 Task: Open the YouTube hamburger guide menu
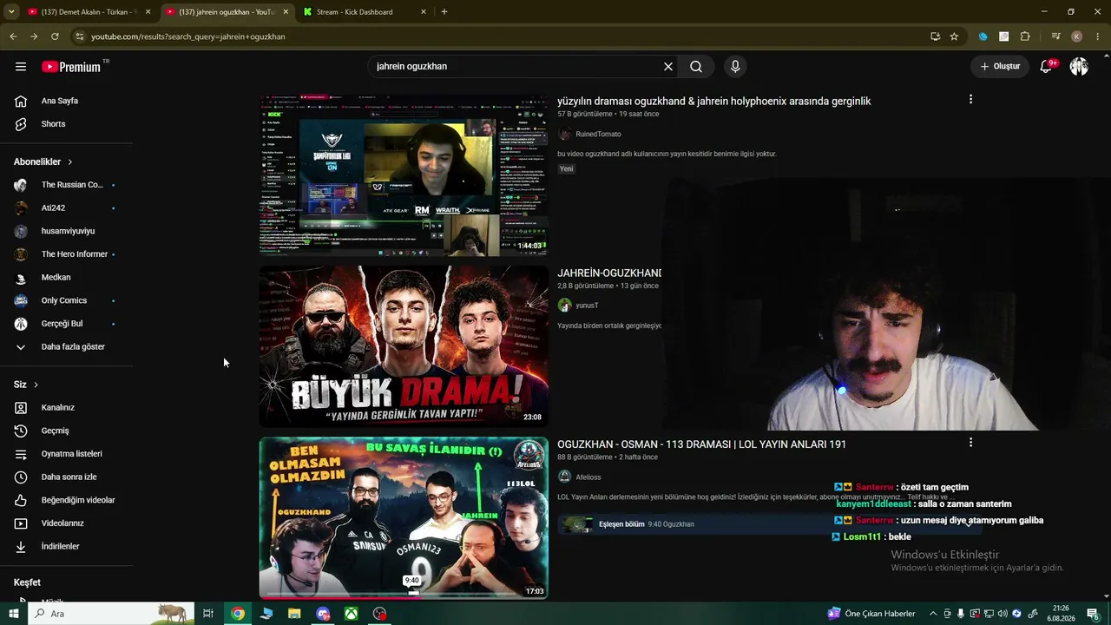(x=21, y=67)
